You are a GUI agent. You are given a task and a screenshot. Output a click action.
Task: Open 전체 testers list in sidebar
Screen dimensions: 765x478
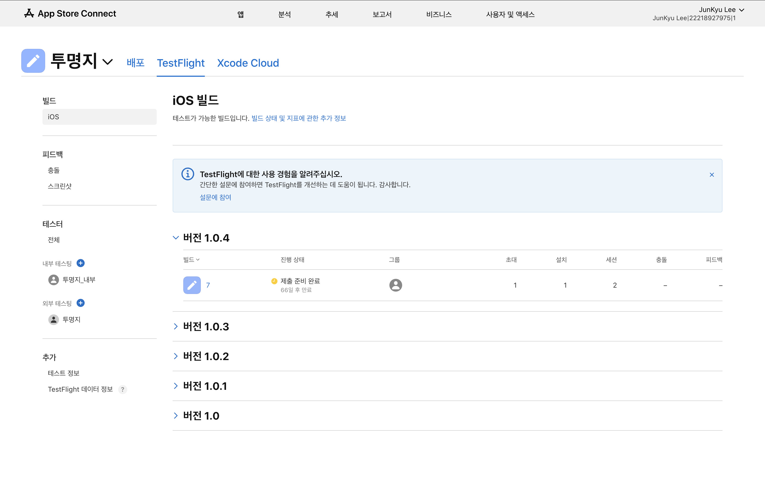(54, 240)
